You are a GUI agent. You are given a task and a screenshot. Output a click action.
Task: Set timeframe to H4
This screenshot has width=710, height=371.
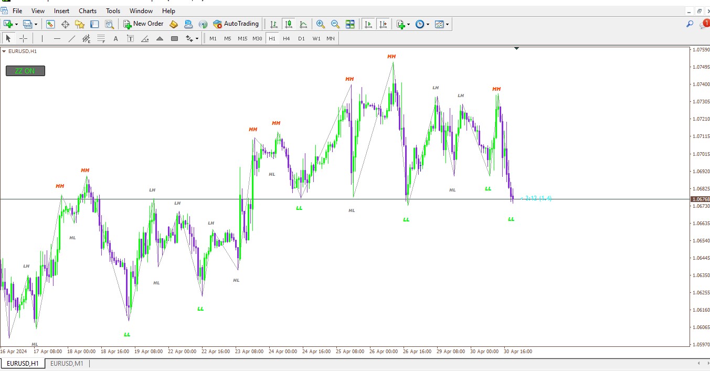click(x=287, y=38)
